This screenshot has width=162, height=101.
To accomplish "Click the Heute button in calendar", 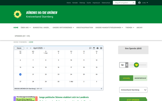I will tap(19, 48).
